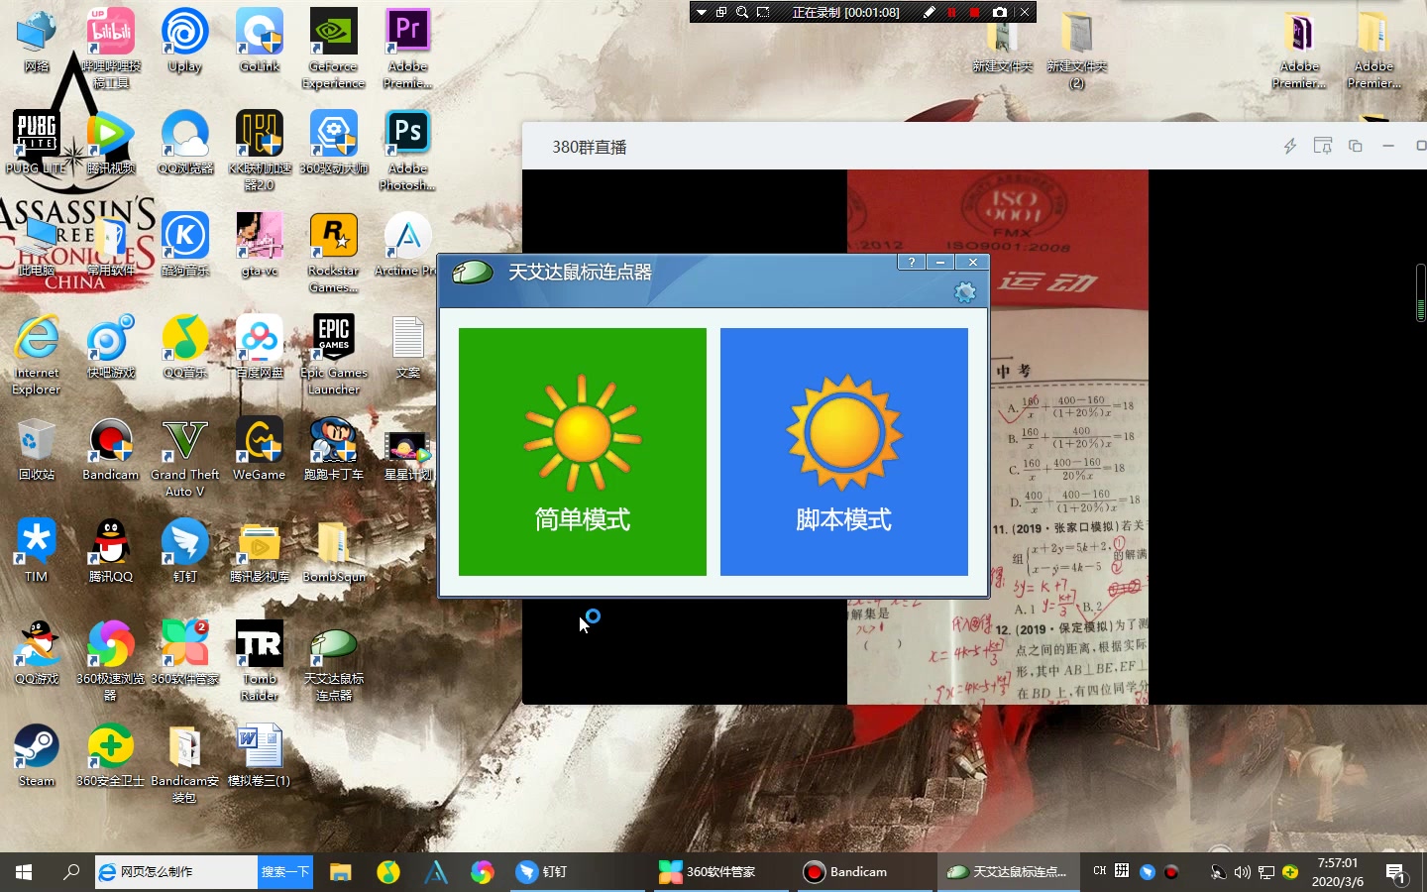1427x892 pixels.
Task: Click the Bandicam dashed rectangle region icon
Action: pos(763,12)
